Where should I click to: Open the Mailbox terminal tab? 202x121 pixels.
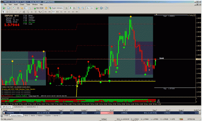pos(40,115)
